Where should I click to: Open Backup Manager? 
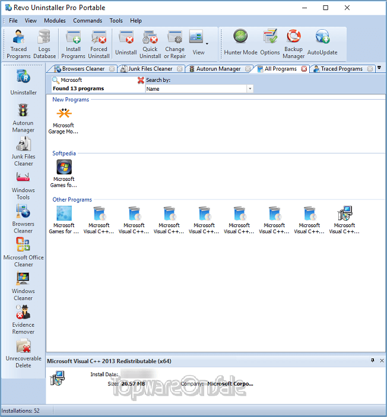point(294,44)
